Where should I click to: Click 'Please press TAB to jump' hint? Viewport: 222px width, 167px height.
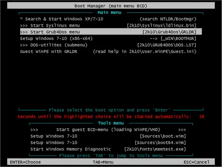pos(111,156)
